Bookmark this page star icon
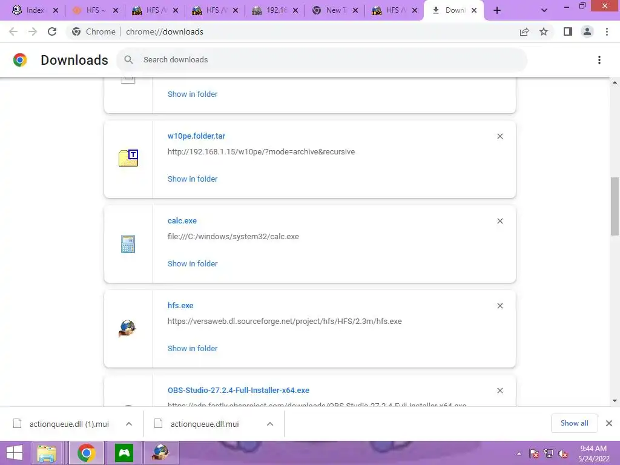The width and height of the screenshot is (620, 465). coord(544,31)
